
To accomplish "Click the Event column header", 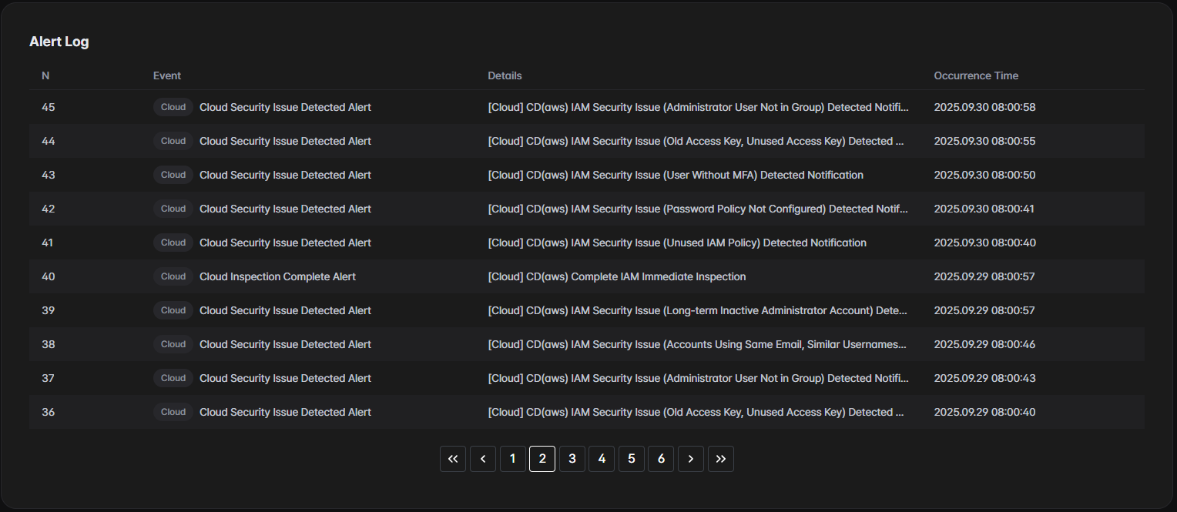I will [167, 75].
